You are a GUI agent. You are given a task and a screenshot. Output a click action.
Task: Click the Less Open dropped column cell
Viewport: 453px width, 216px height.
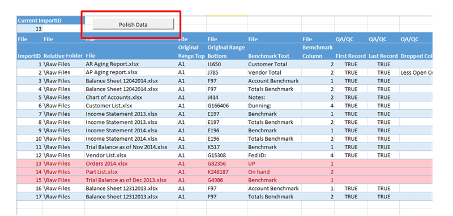pyautogui.click(x=416, y=72)
